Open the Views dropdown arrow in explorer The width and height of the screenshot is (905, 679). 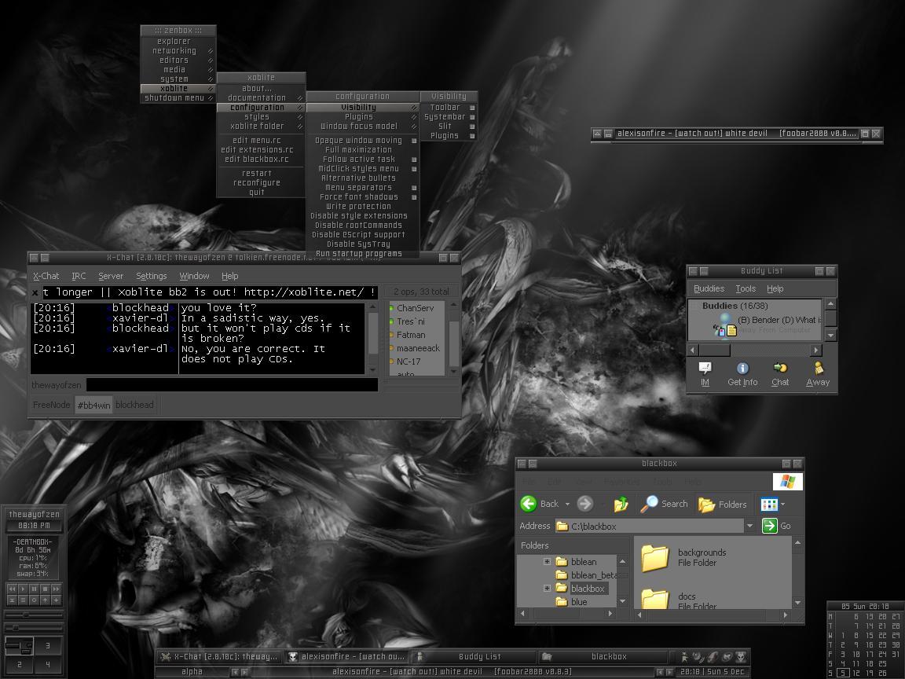click(x=782, y=504)
